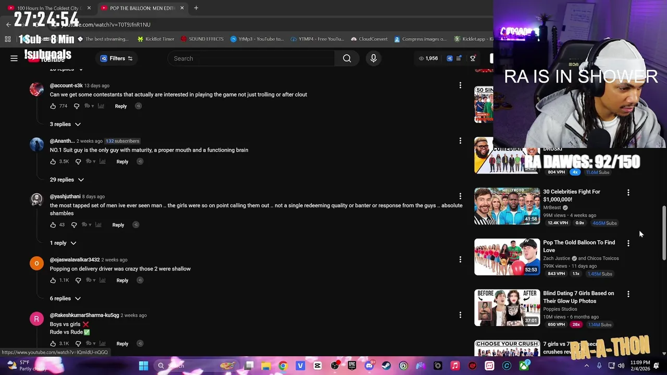
Task: Open the Windows Start menu
Action: 143,366
